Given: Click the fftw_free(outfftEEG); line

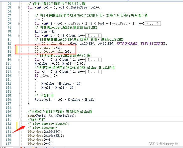Looking at the screenshot, I should (x=46, y=136).
